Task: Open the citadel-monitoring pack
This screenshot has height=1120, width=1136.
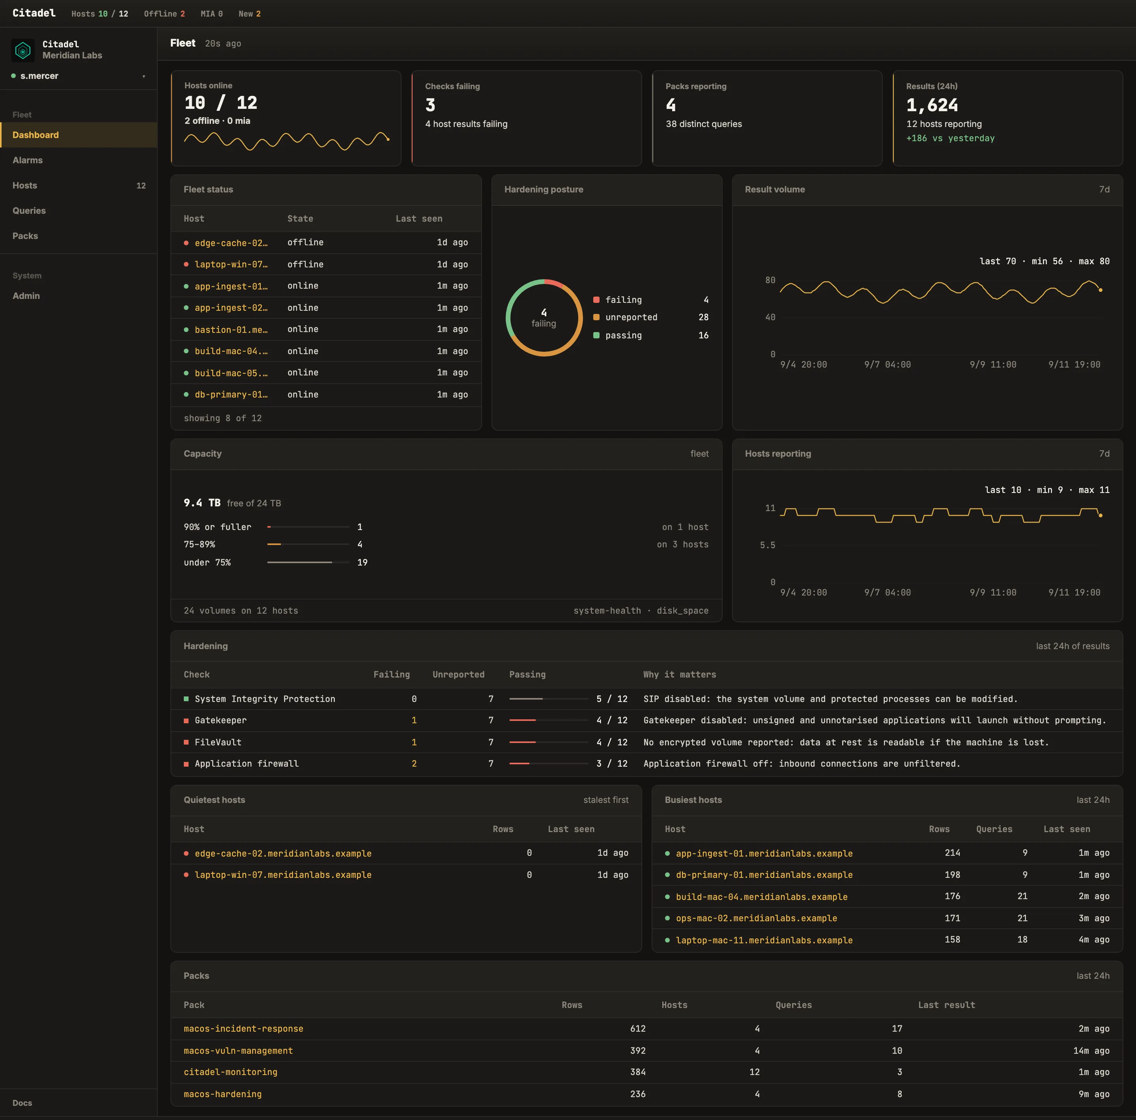Action: [230, 1072]
